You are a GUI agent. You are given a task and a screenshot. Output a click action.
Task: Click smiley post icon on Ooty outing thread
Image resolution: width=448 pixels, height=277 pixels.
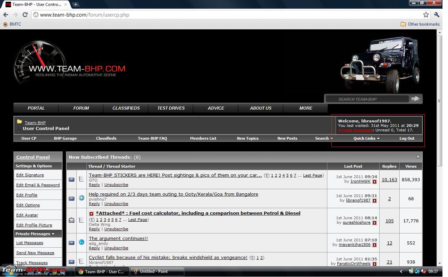click(81, 198)
